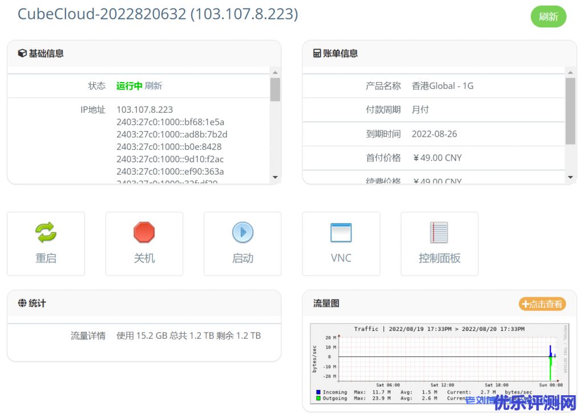Click the 状态 label
The height and width of the screenshot is (418, 584).
(97, 86)
